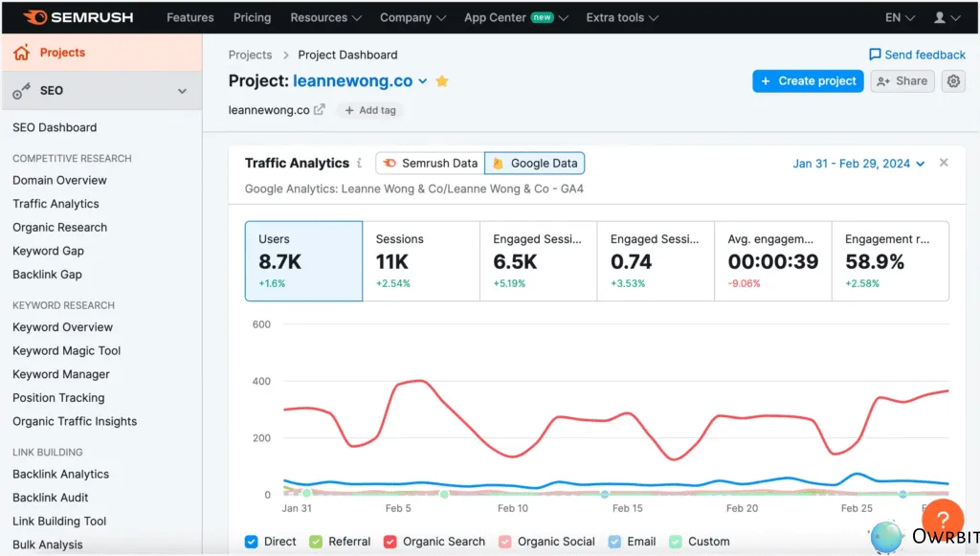Close the Traffic Analytics widget

point(944,162)
